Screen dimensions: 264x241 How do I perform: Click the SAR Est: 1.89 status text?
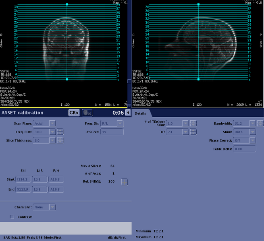14,237
